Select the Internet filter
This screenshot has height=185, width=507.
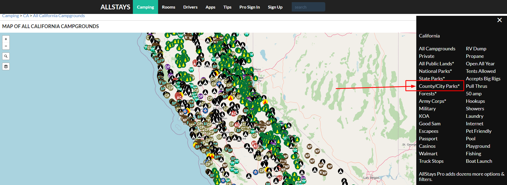475,124
